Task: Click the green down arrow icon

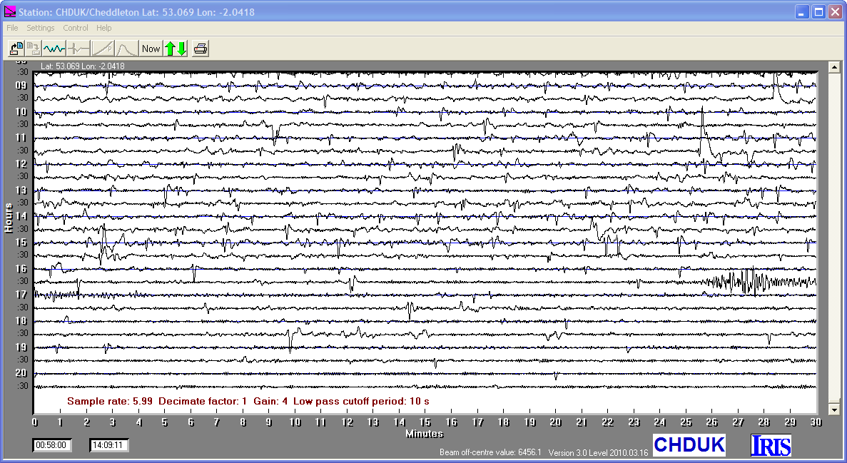Action: 182,49
